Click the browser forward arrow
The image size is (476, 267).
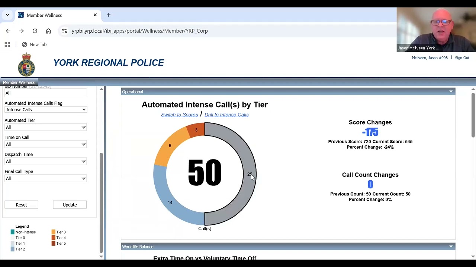coord(22,31)
